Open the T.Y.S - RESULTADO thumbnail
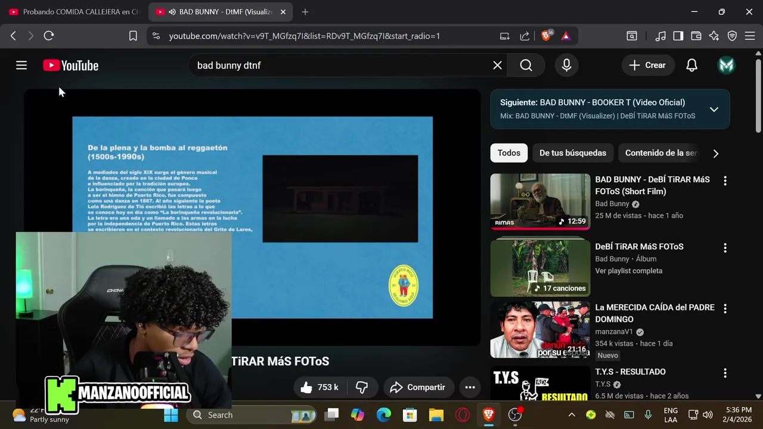 click(540, 384)
